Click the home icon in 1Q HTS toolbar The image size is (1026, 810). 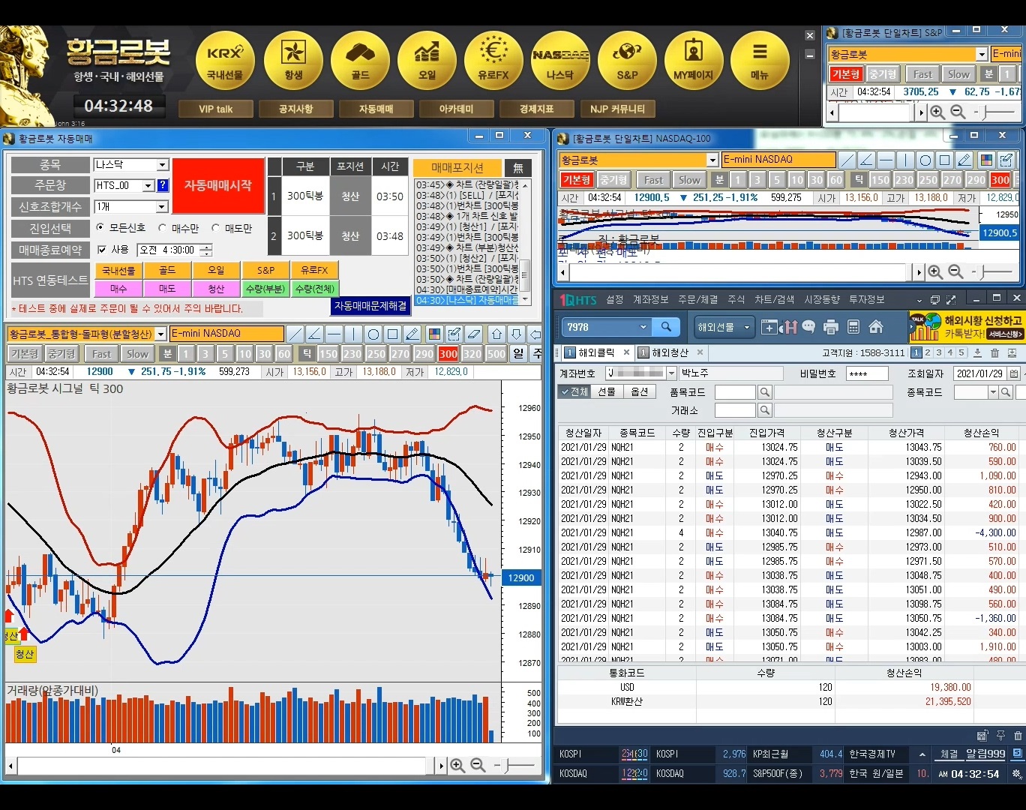tap(875, 327)
